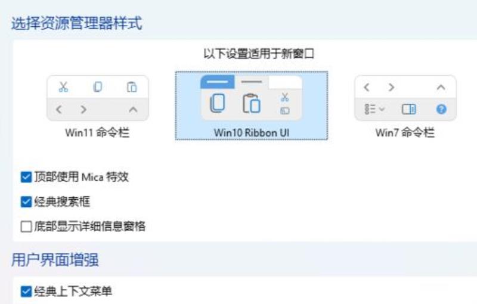Select the Win11 命令栏 explorer style

click(98, 106)
